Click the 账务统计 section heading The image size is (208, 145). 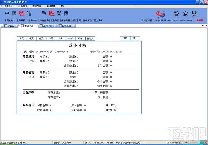[28, 105]
